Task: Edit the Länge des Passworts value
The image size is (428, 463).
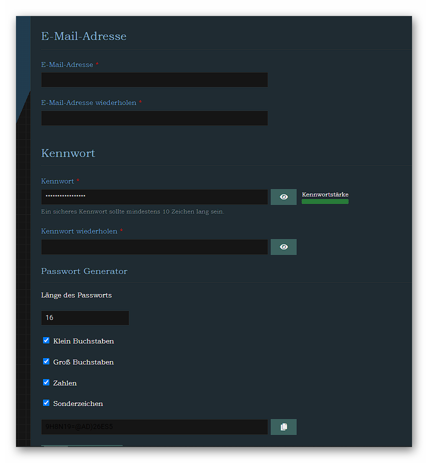Action: pyautogui.click(x=85, y=318)
